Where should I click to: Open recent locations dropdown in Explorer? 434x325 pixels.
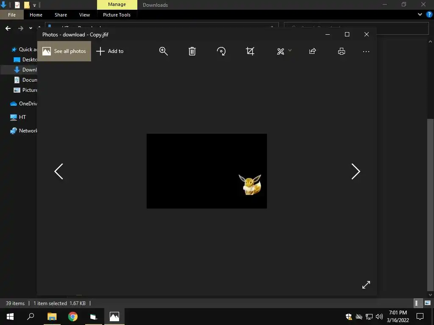click(31, 28)
